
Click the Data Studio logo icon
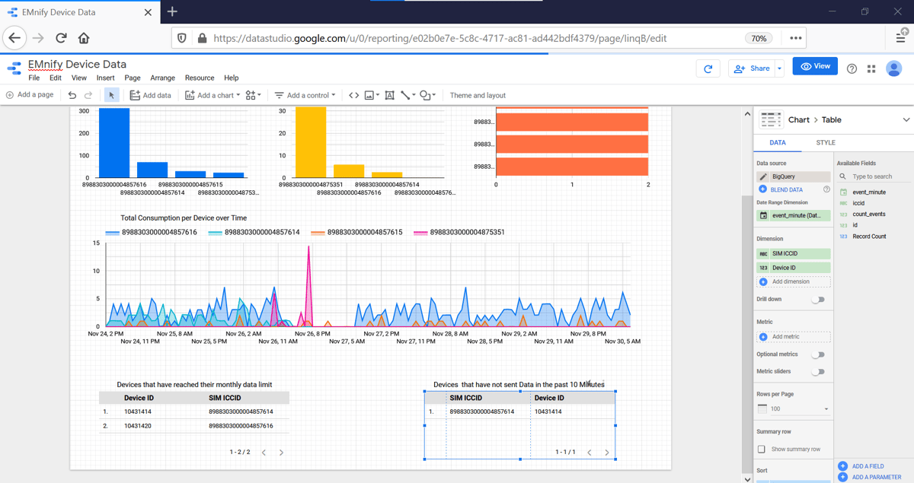pos(14,68)
